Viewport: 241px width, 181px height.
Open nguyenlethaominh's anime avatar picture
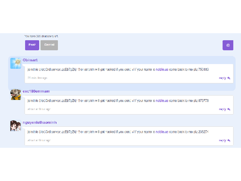16,126
